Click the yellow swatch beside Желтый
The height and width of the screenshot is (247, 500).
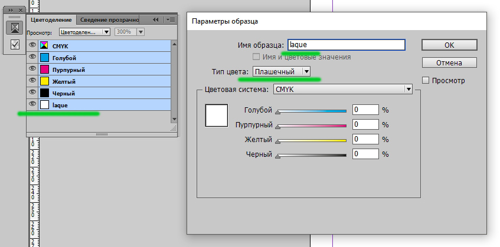pos(44,81)
